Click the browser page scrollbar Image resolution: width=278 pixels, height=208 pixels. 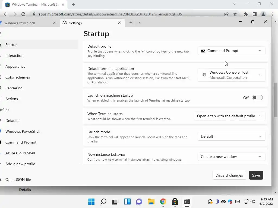[276, 100]
